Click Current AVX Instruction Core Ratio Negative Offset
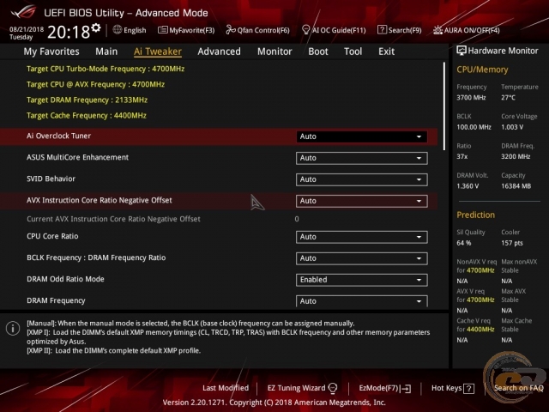549x412 pixels. click(x=113, y=219)
